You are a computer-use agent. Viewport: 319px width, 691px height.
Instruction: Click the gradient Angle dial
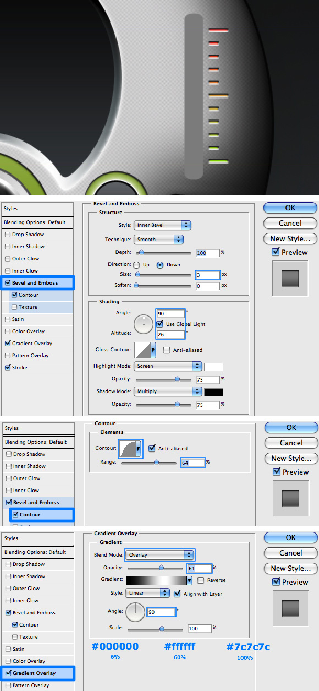pyautogui.click(x=136, y=612)
